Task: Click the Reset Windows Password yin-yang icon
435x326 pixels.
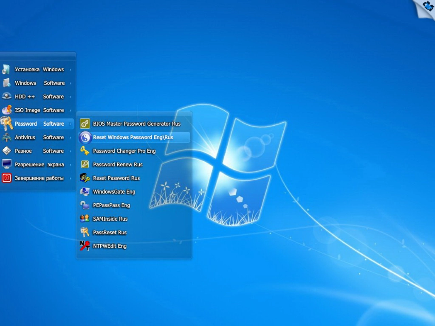Action: coord(85,137)
